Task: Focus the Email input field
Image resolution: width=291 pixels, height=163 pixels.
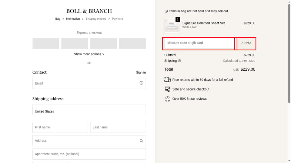Action: [89, 83]
